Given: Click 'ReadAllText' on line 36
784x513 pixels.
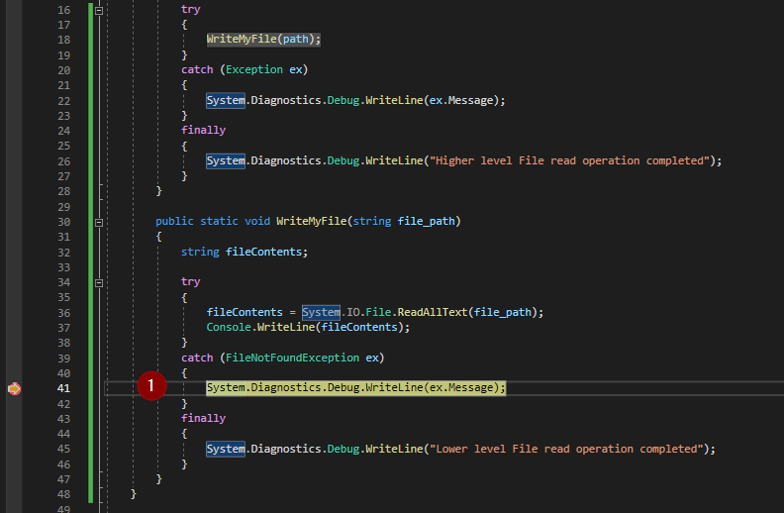Looking at the screenshot, I should 433,312.
